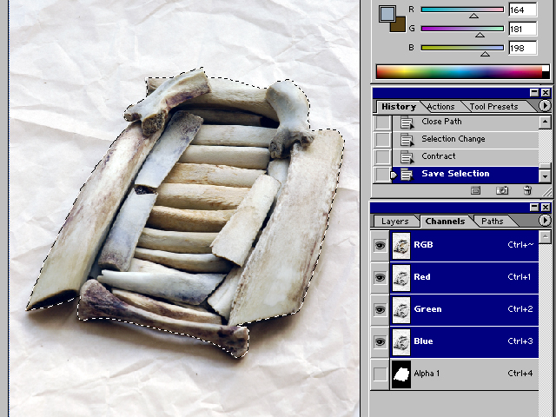Select the Contract history state icon
This screenshot has height=417, width=556.
click(407, 156)
